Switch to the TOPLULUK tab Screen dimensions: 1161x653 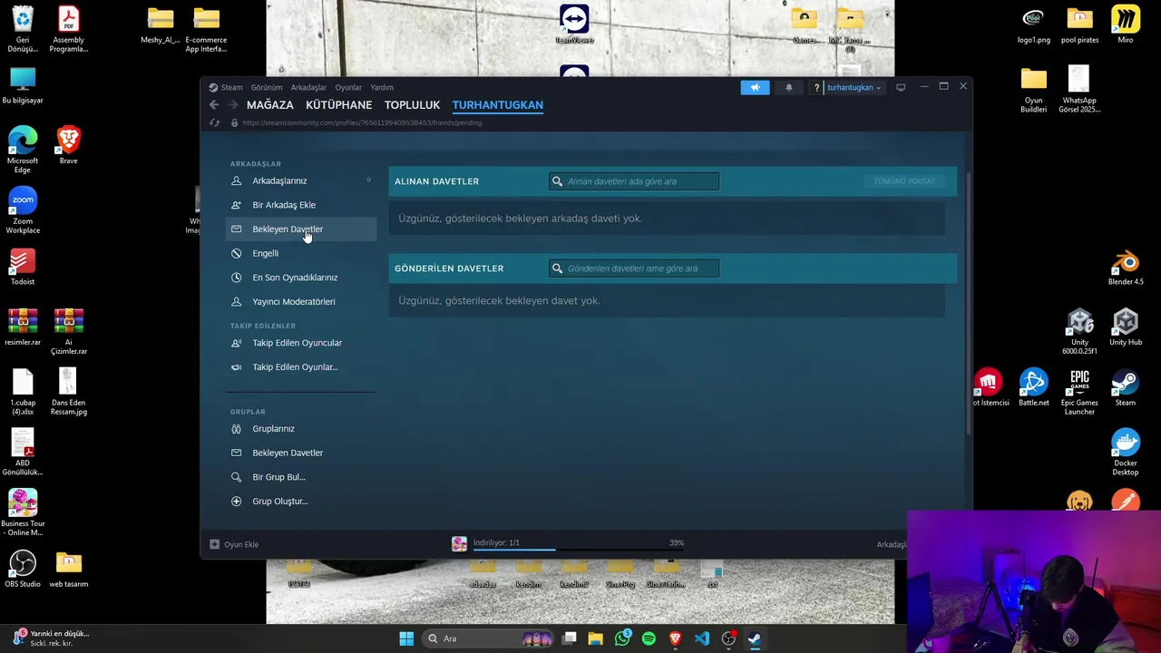(x=412, y=105)
